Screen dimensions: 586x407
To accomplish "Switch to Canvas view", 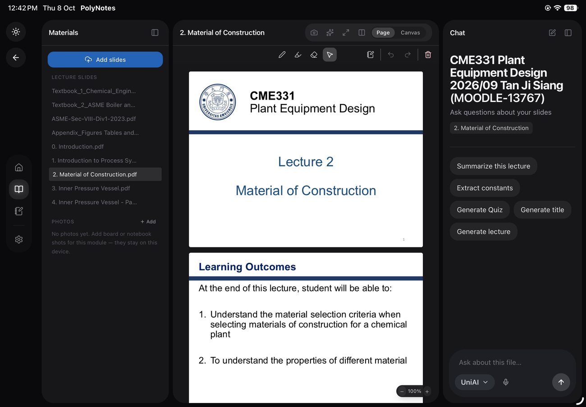I will [410, 32].
